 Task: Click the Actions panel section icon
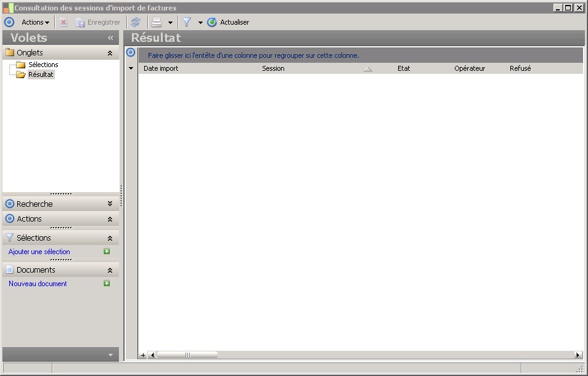[10, 218]
